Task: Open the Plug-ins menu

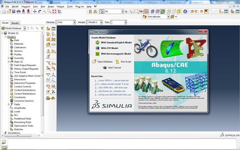Action: coord(80,7)
